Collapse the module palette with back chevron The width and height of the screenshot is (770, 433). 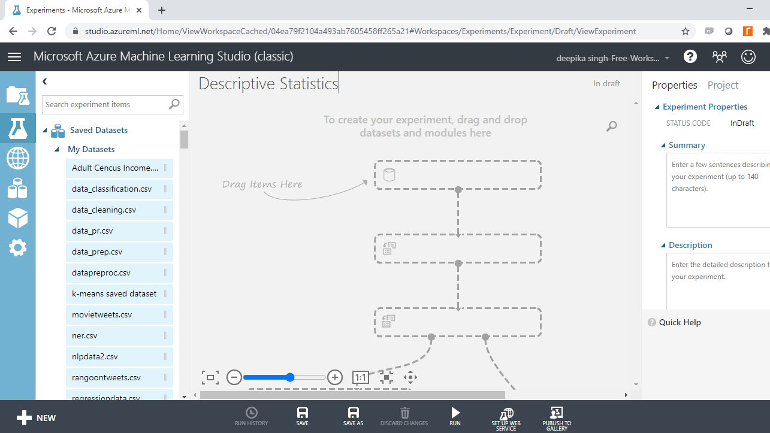pyautogui.click(x=44, y=81)
